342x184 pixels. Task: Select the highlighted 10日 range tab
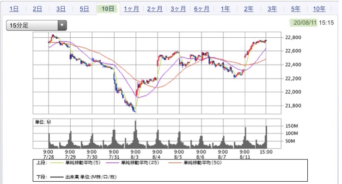(108, 9)
